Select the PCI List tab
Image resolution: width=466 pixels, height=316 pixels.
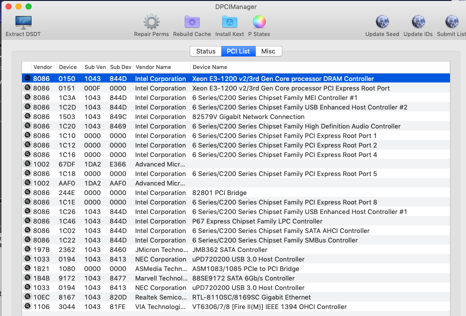click(238, 51)
